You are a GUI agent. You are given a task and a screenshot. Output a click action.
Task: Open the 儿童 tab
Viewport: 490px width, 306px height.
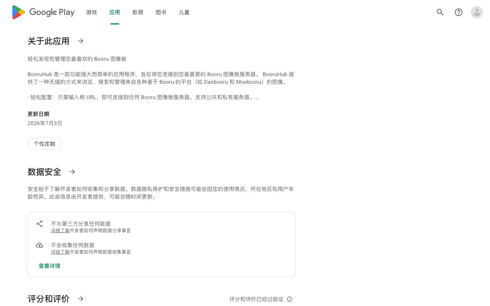tap(184, 12)
